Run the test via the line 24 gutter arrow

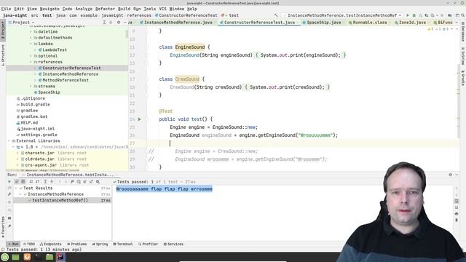tap(139, 119)
